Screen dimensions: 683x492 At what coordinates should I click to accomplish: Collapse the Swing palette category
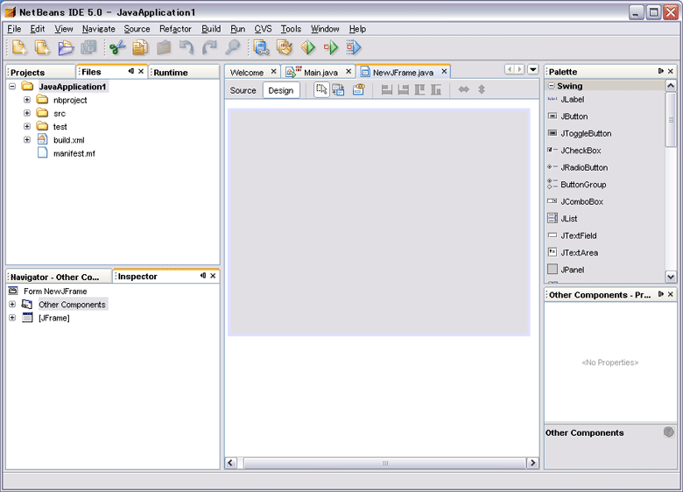[552, 86]
